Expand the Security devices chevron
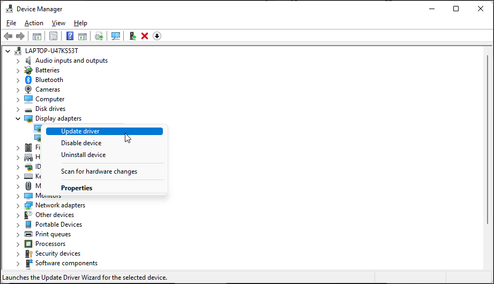 point(18,254)
